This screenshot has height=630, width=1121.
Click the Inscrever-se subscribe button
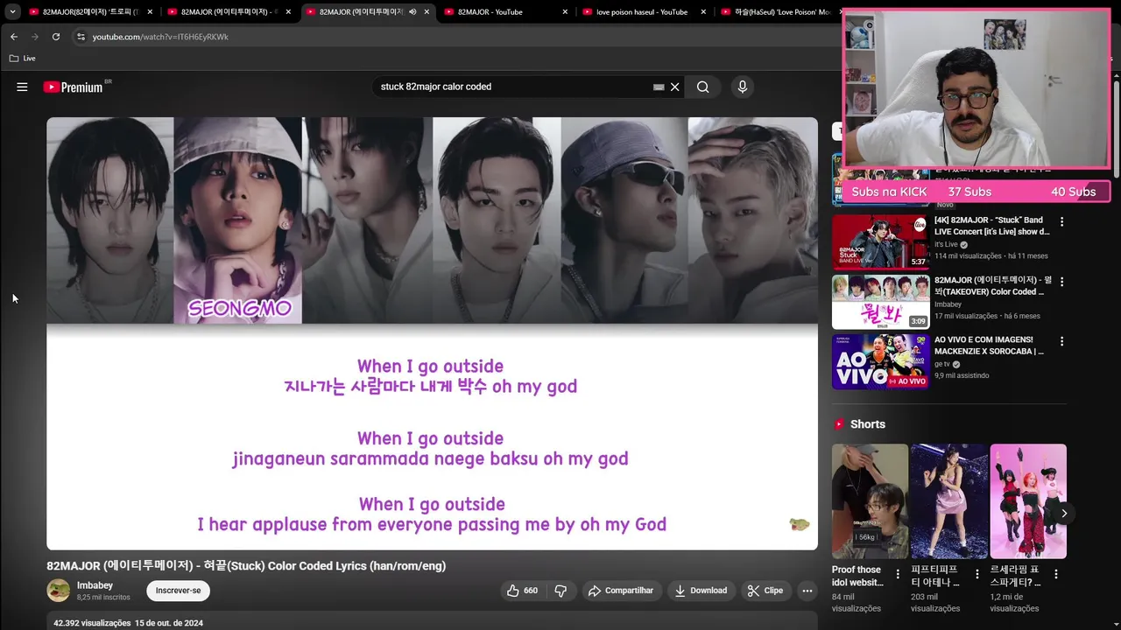tap(178, 591)
